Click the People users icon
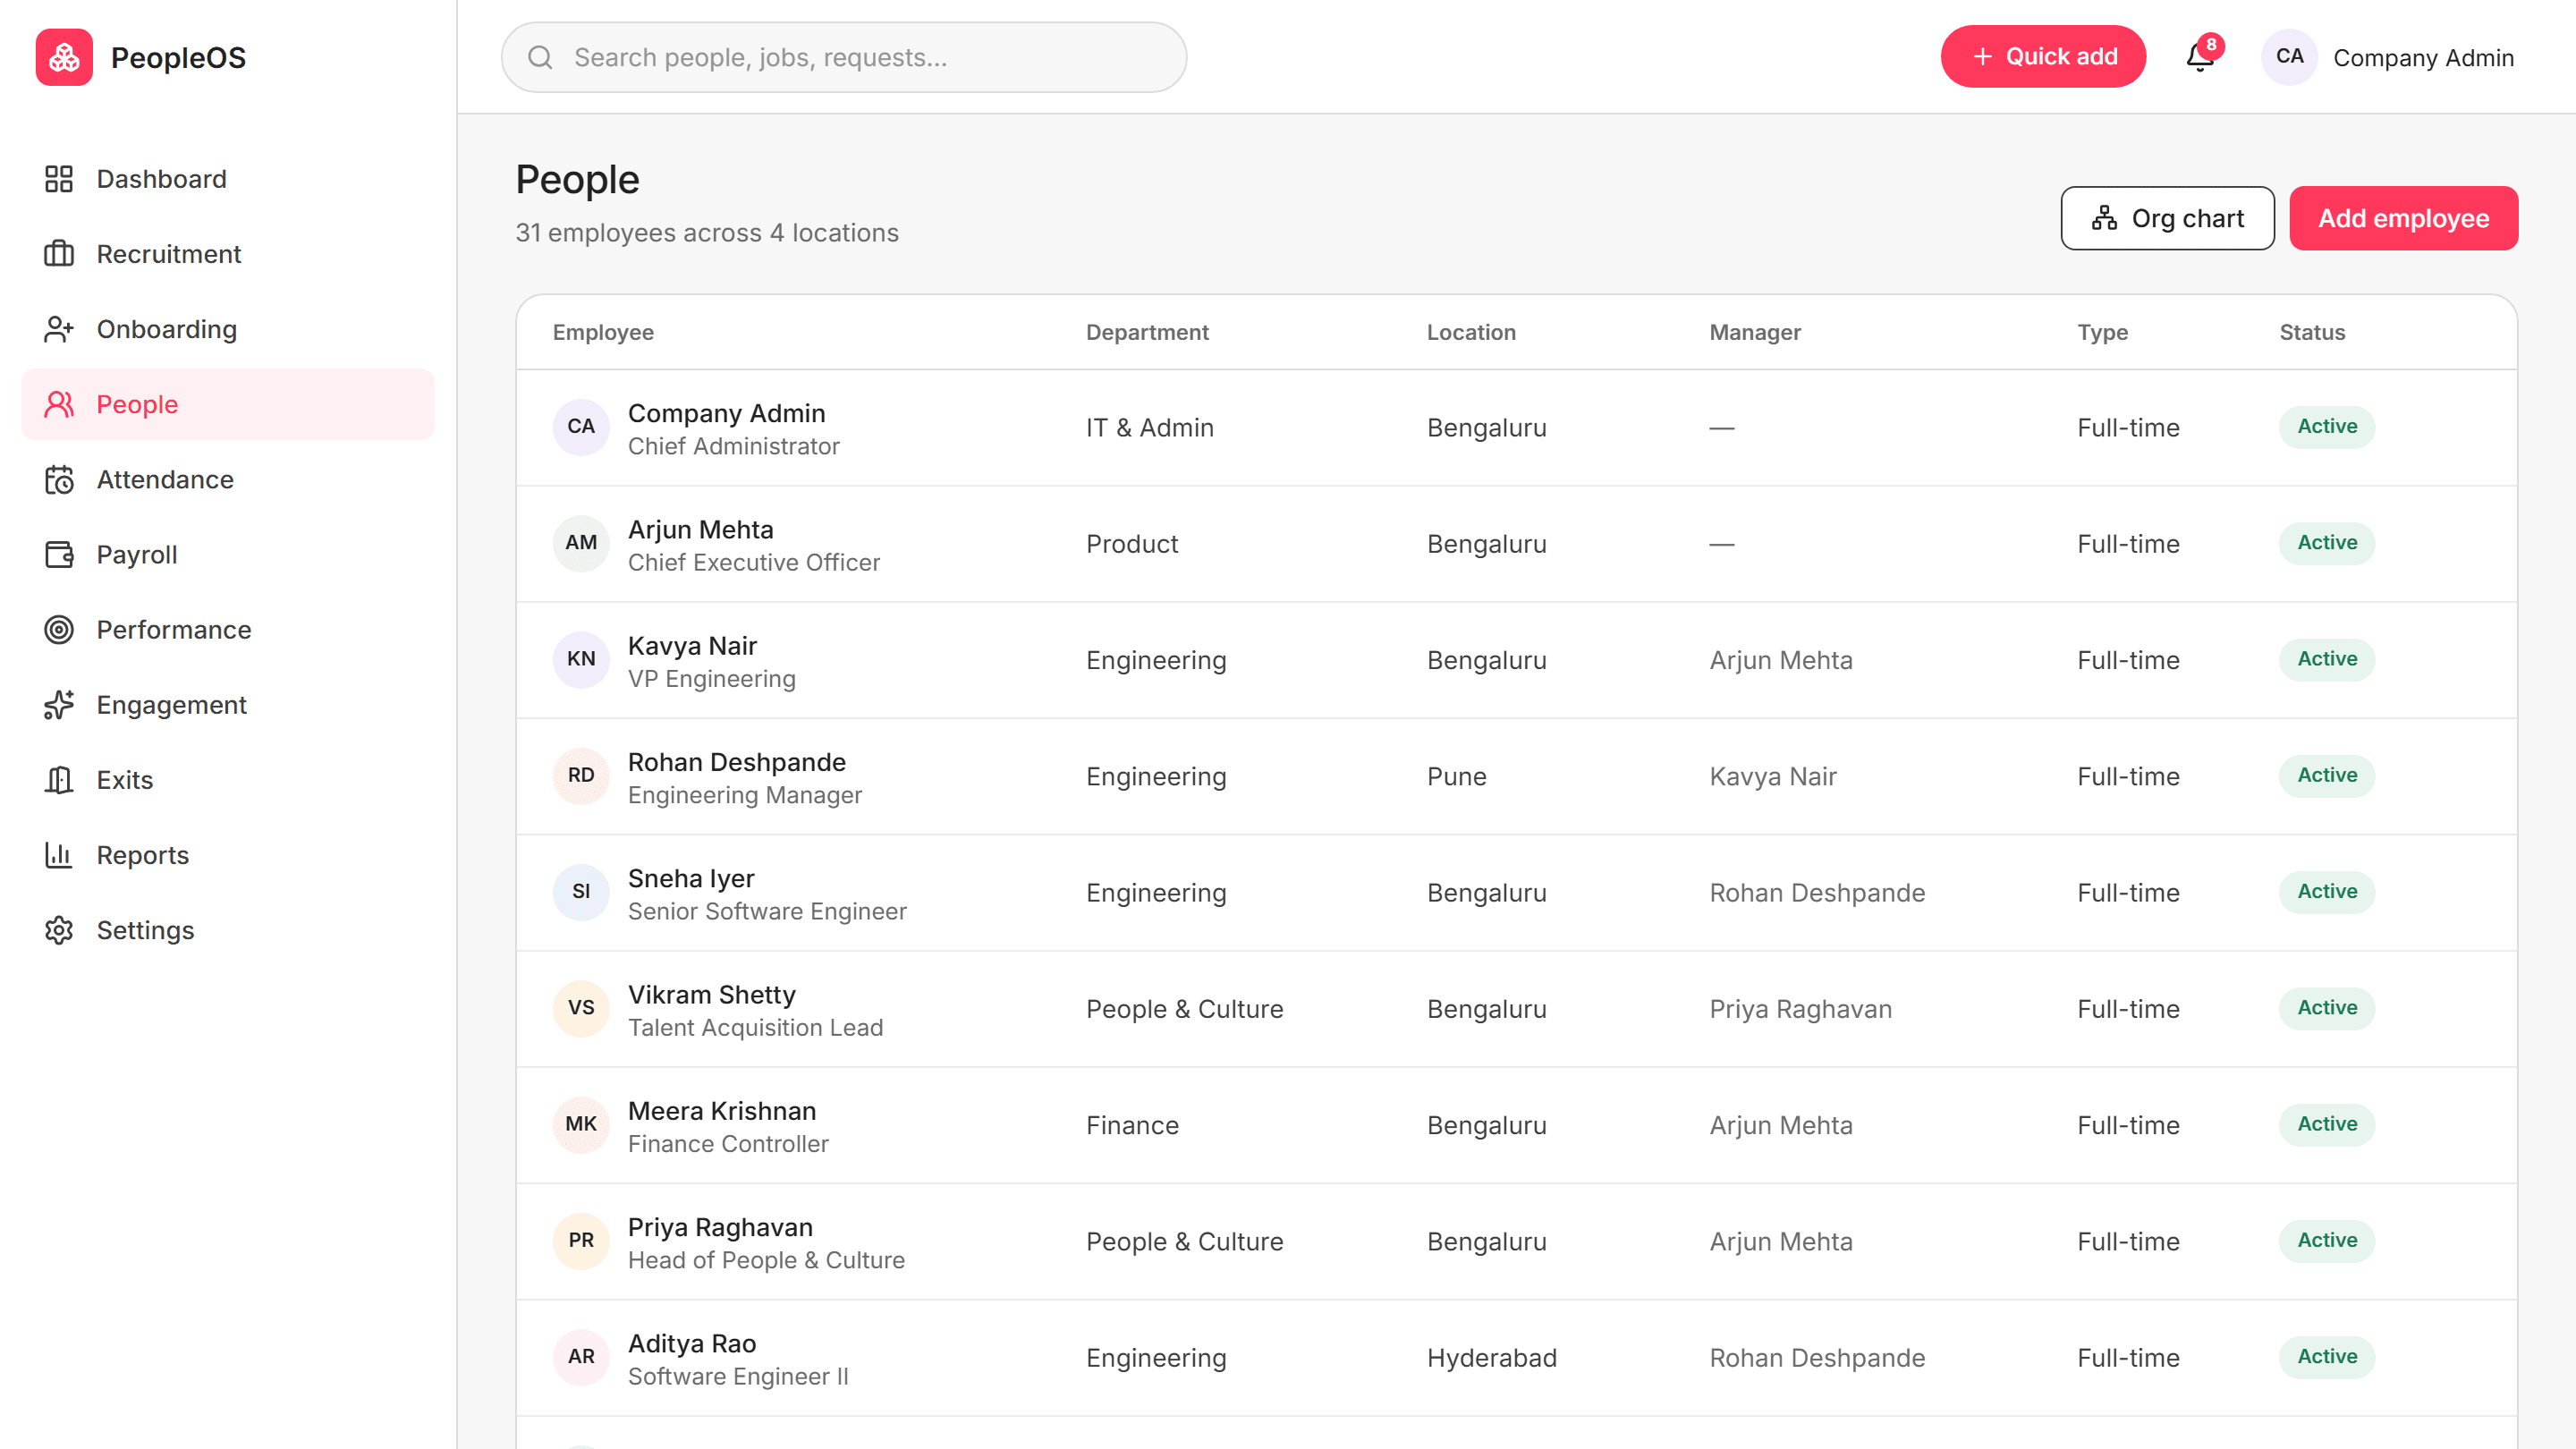 [x=59, y=404]
